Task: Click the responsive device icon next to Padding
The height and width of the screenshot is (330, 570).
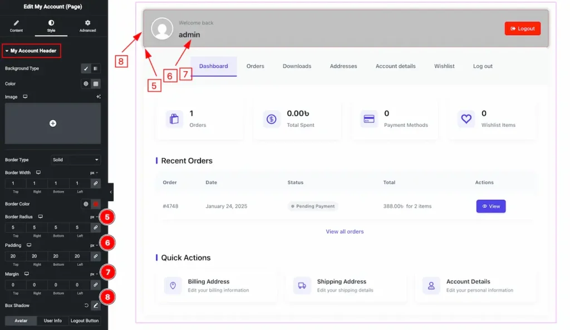Action: click(x=29, y=245)
